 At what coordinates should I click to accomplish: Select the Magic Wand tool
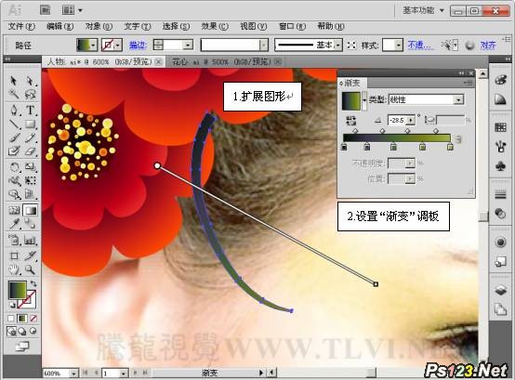14,95
